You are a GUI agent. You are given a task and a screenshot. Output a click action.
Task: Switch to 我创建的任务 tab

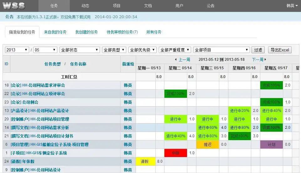(86, 32)
